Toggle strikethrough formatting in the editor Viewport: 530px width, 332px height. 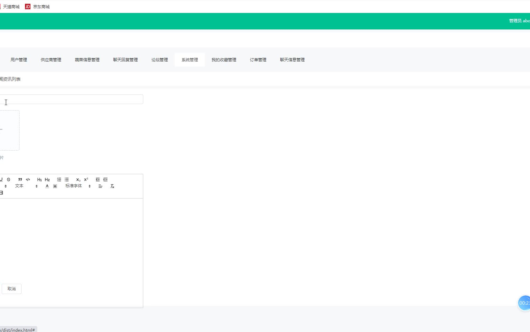point(9,180)
